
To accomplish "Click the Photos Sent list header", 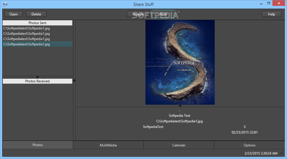I will pyautogui.click(x=38, y=23).
